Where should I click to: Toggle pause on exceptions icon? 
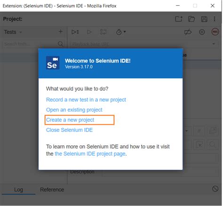click(202, 32)
